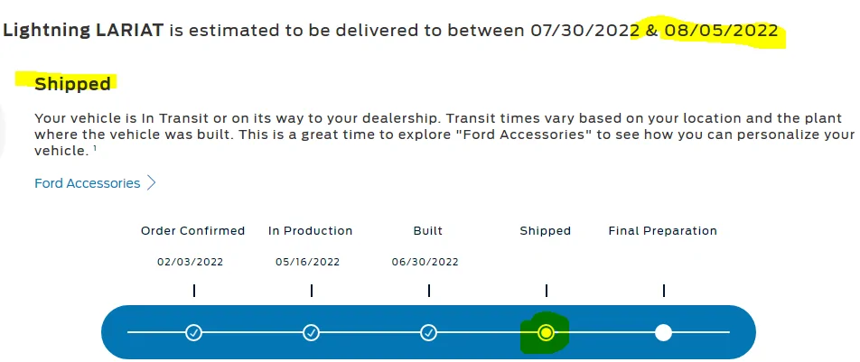Screen dimensions: 860x362
Task: Click the Order Confirmed checkmark circle
Action: point(193,332)
